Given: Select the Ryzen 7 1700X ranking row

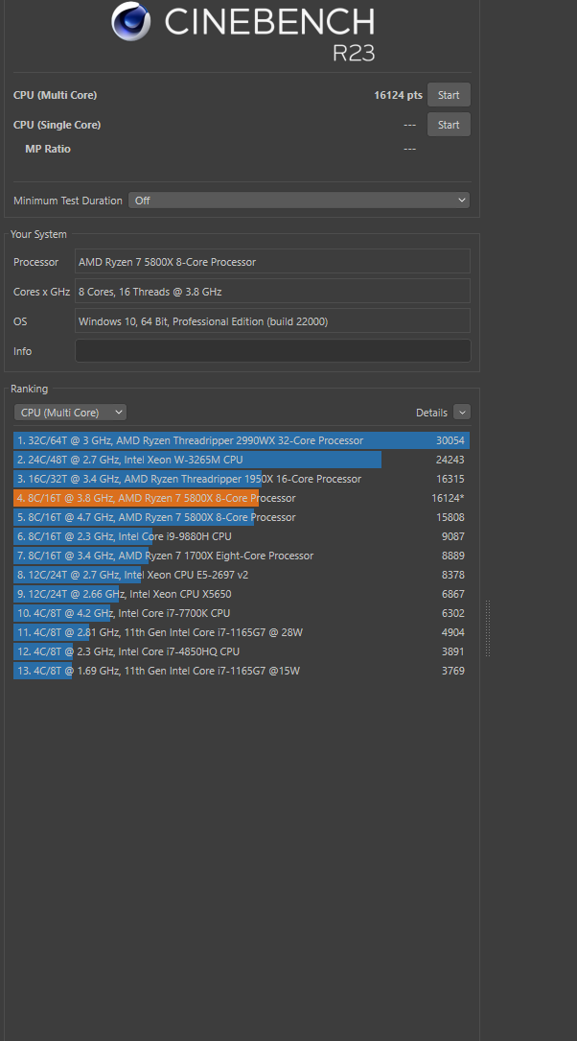Looking at the screenshot, I should click(242, 555).
